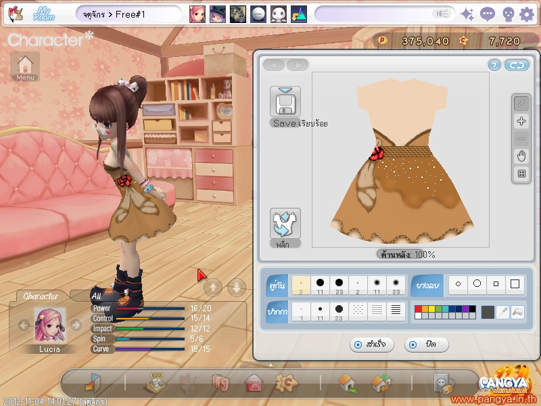The image size is (541, 406).
Task: Choose the large square eraser
Action: coord(515,284)
